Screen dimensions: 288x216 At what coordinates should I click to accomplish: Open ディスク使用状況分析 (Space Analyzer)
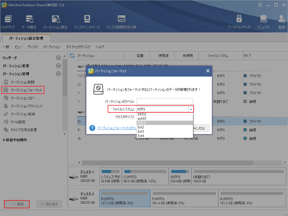[x=121, y=21]
